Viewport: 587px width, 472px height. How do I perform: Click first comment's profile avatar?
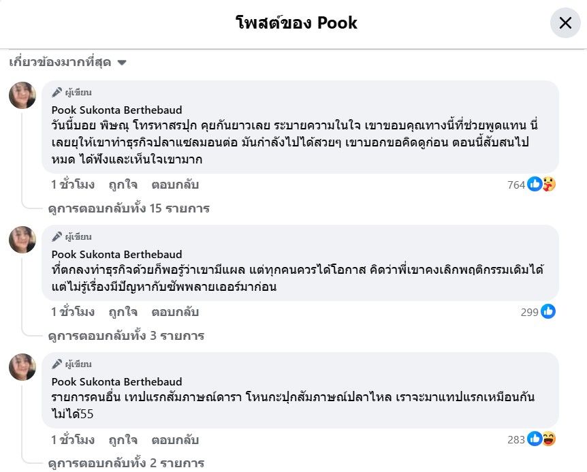coord(22,95)
